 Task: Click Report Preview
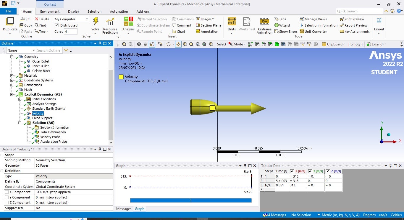[x=353, y=25]
